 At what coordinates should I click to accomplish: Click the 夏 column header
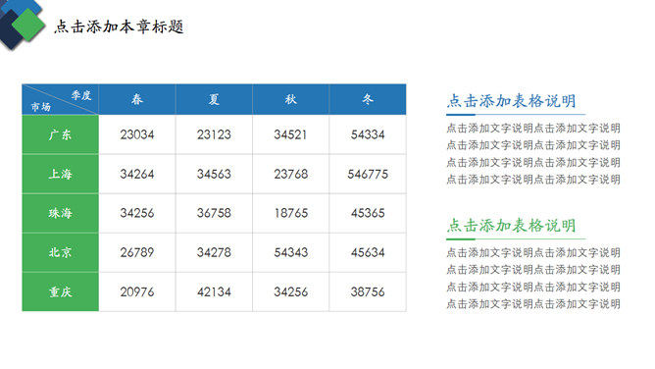[x=214, y=99]
